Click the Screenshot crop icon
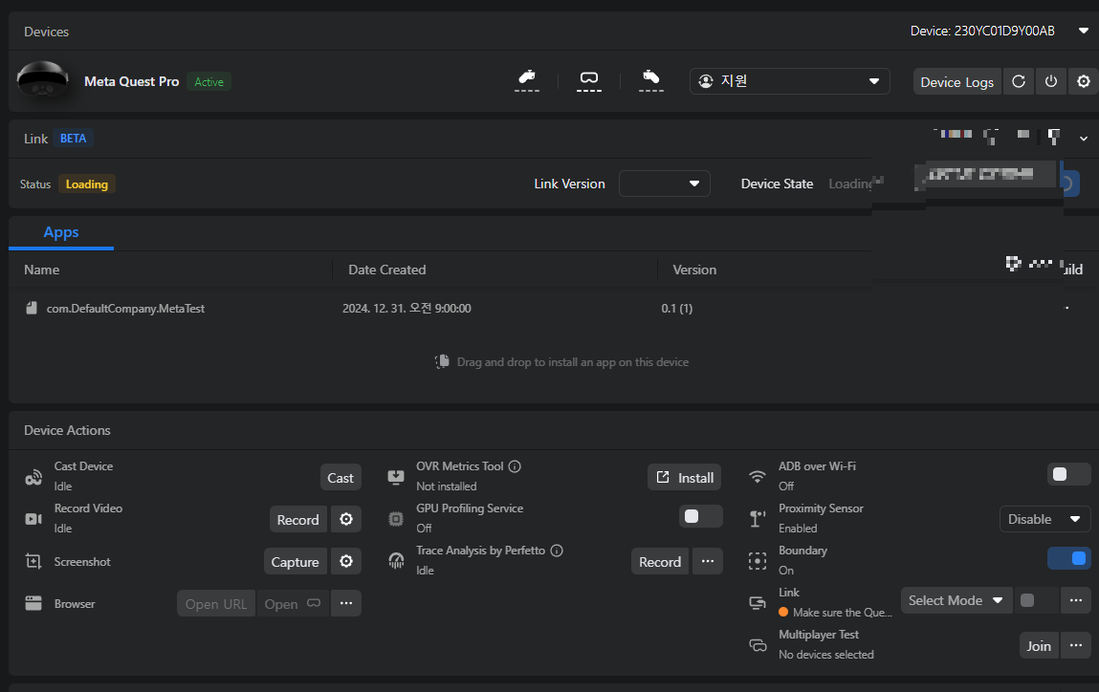Screen dimensions: 1099x692 click(33, 561)
